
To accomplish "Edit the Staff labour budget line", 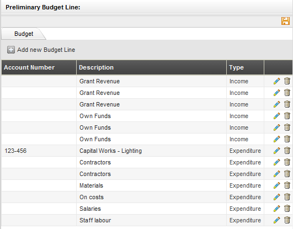I will 277,220.
